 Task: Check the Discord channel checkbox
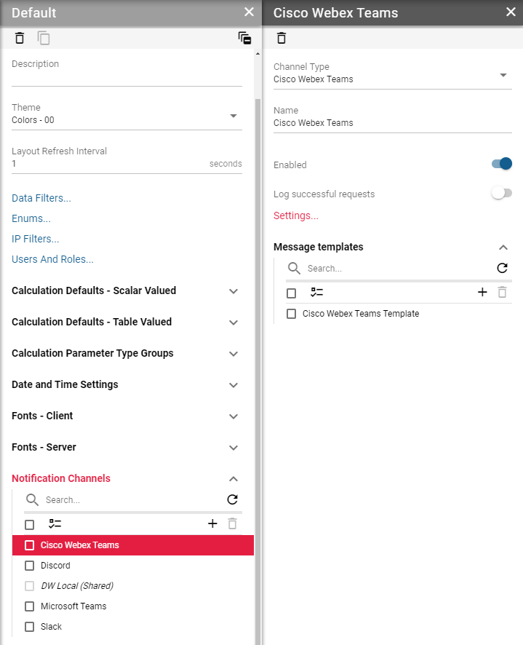30,566
